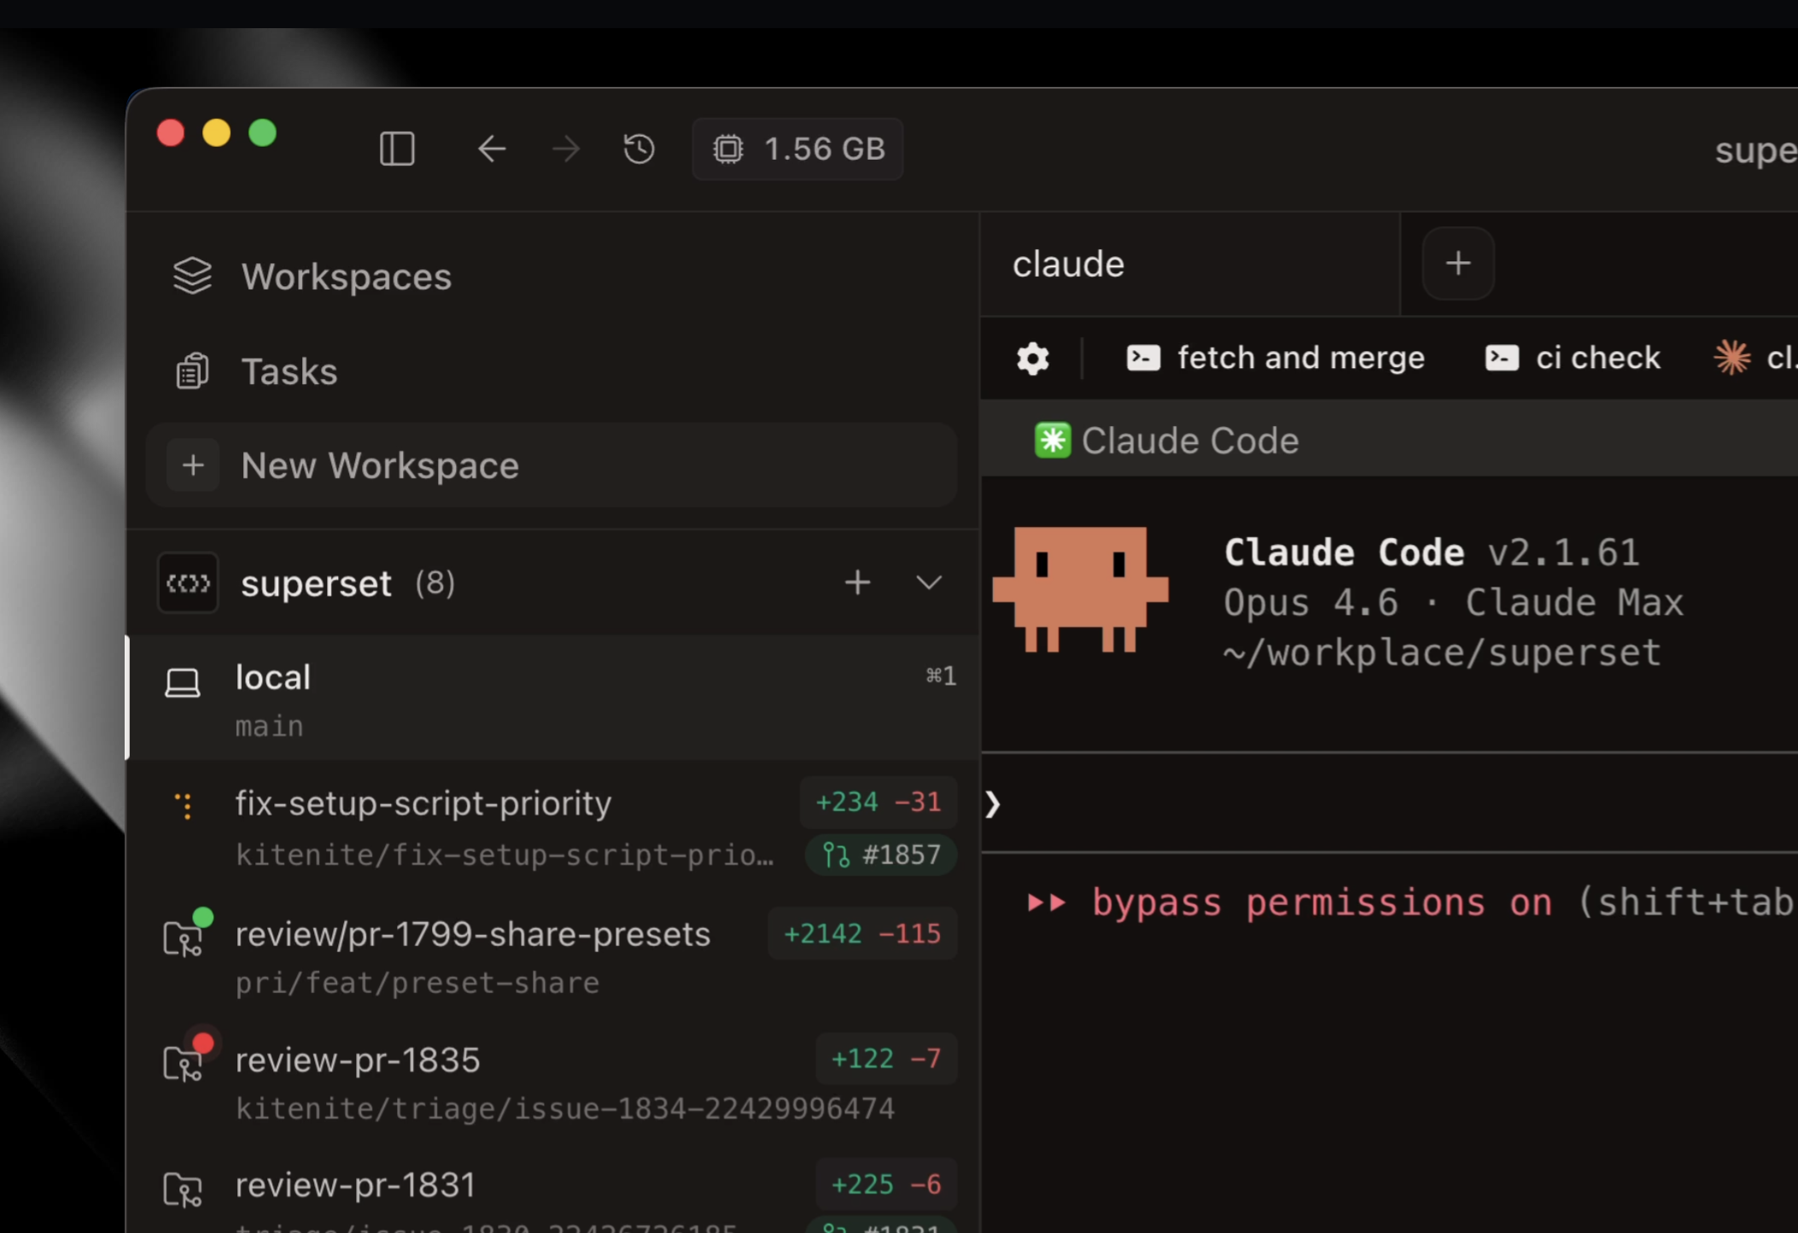
Task: Click the green status dot on review-pr-1835
Action: [204, 1042]
